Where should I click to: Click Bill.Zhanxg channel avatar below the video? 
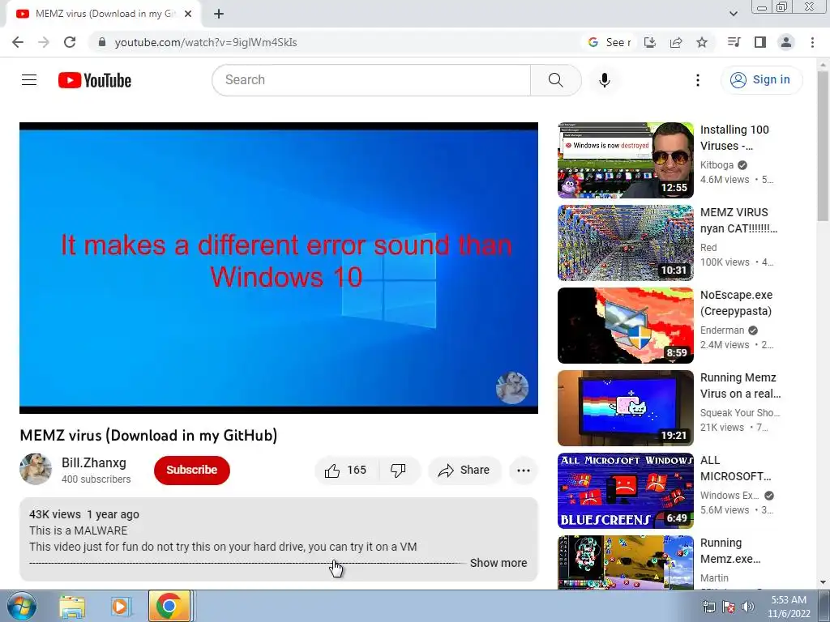36,469
